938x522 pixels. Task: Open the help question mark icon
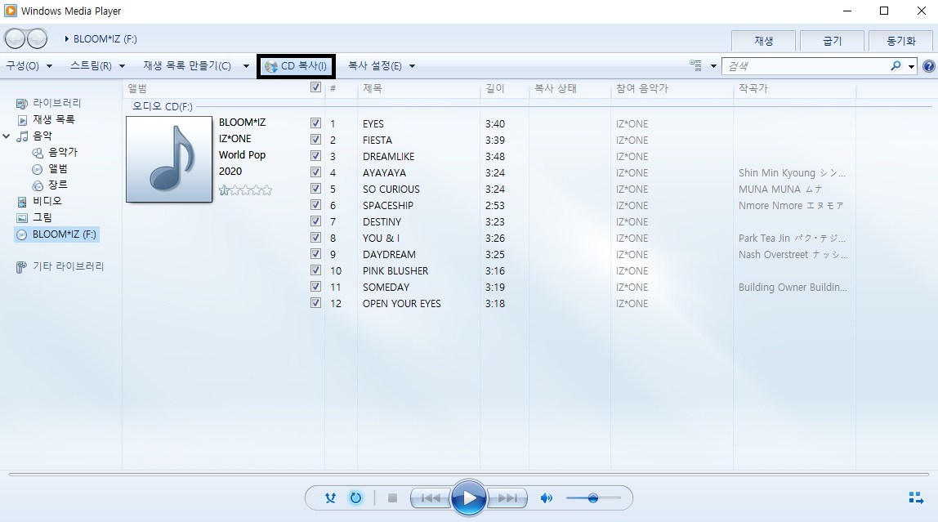click(x=928, y=66)
